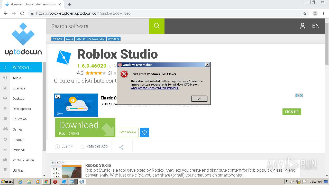Click the Education graduation cap icon

pos(5,119)
